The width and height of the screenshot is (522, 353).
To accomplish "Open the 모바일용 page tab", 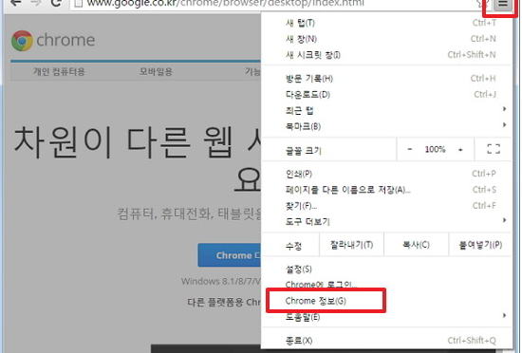I will (156, 71).
